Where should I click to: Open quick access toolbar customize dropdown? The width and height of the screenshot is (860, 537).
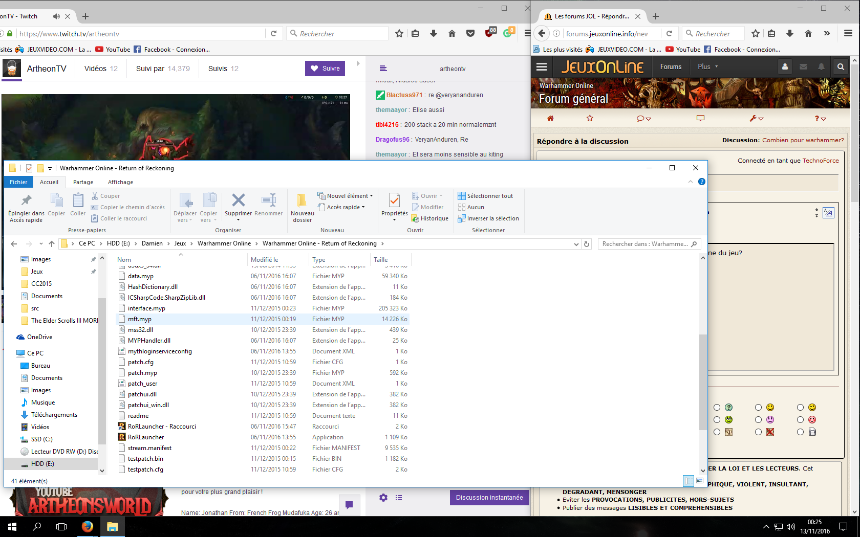click(50, 168)
